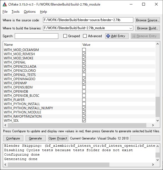Click the Configure button

[13, 138]
